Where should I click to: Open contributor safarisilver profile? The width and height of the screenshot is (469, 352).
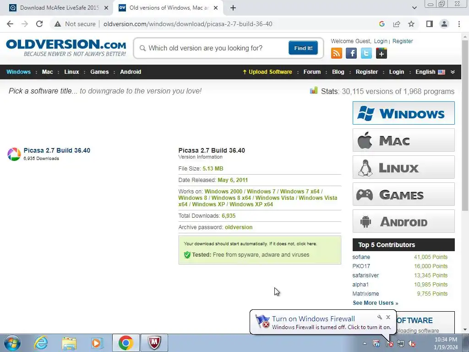(365, 275)
